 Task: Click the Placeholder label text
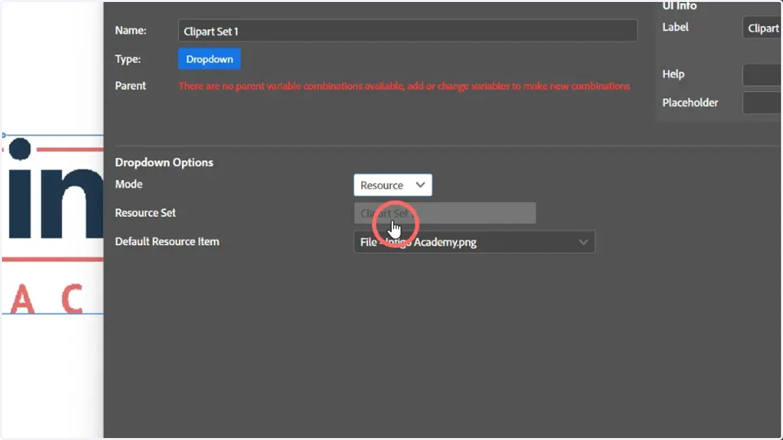tap(690, 102)
